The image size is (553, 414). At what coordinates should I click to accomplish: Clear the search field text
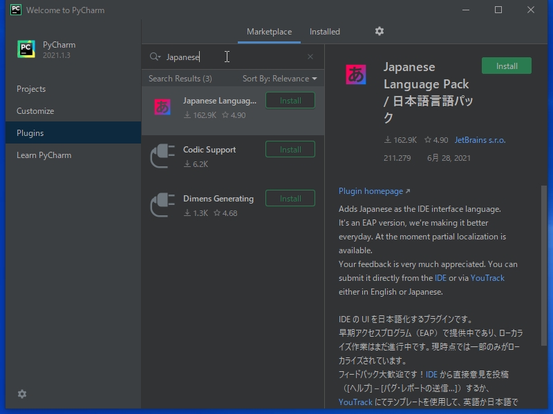(310, 57)
